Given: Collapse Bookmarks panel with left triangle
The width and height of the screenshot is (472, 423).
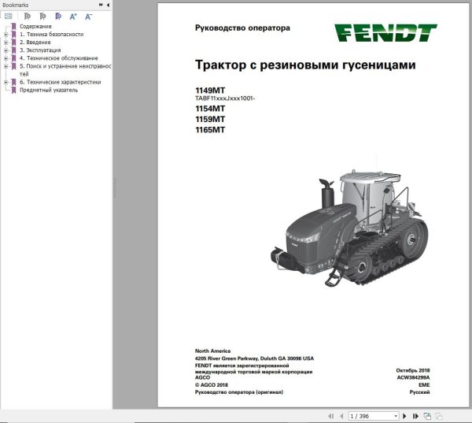Looking at the screenshot, I should click(108, 5).
